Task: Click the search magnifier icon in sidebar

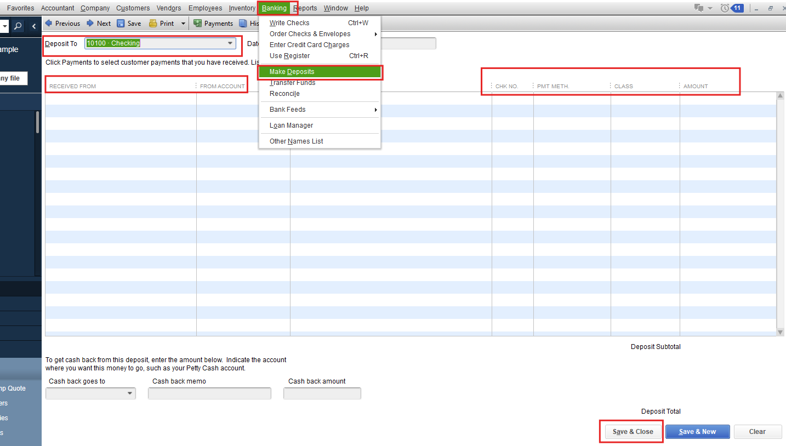Action: point(18,26)
